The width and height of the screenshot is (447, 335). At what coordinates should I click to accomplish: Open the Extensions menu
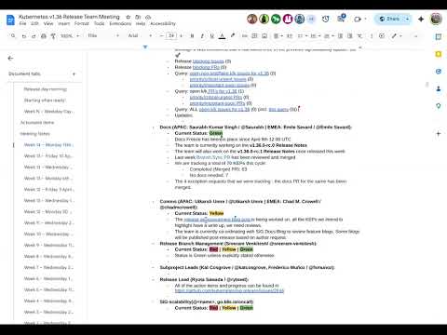[x=120, y=23]
